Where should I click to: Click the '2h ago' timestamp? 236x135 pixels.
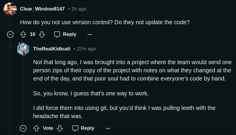[79, 9]
